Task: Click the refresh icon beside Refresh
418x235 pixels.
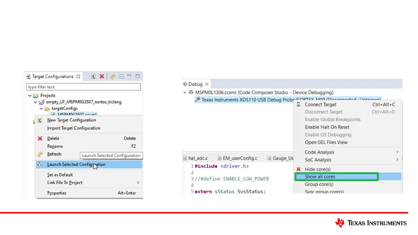Action: tap(40, 154)
